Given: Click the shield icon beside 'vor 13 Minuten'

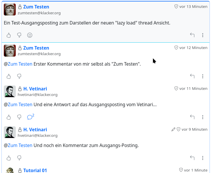Looking at the screenshot, I should pos(176,6).
